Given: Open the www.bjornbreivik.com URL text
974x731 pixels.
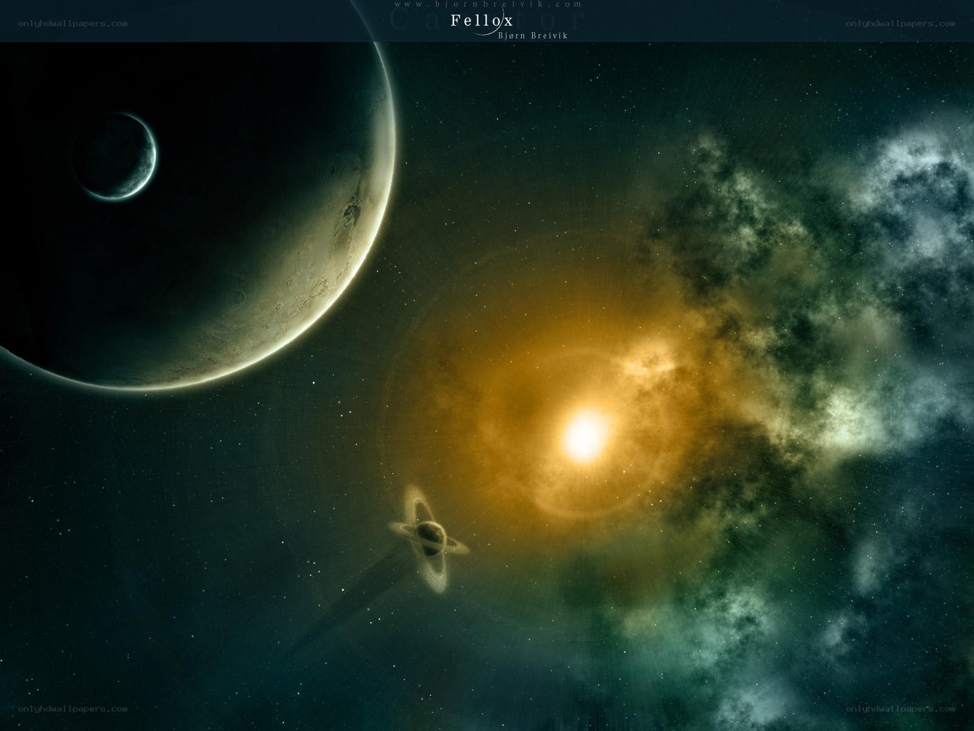Looking at the screenshot, I should click(x=488, y=4).
